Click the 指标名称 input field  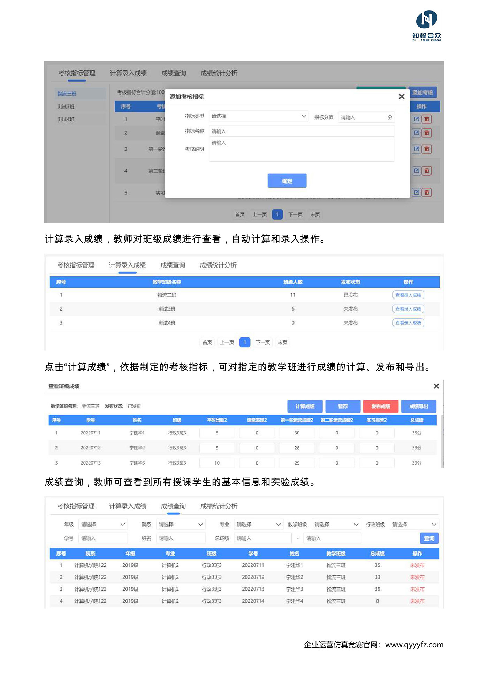click(x=302, y=131)
